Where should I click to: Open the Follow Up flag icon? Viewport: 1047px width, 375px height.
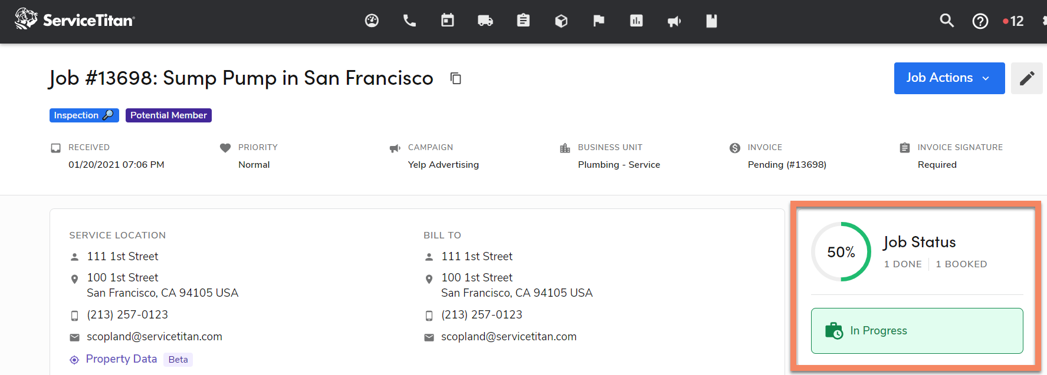[599, 21]
